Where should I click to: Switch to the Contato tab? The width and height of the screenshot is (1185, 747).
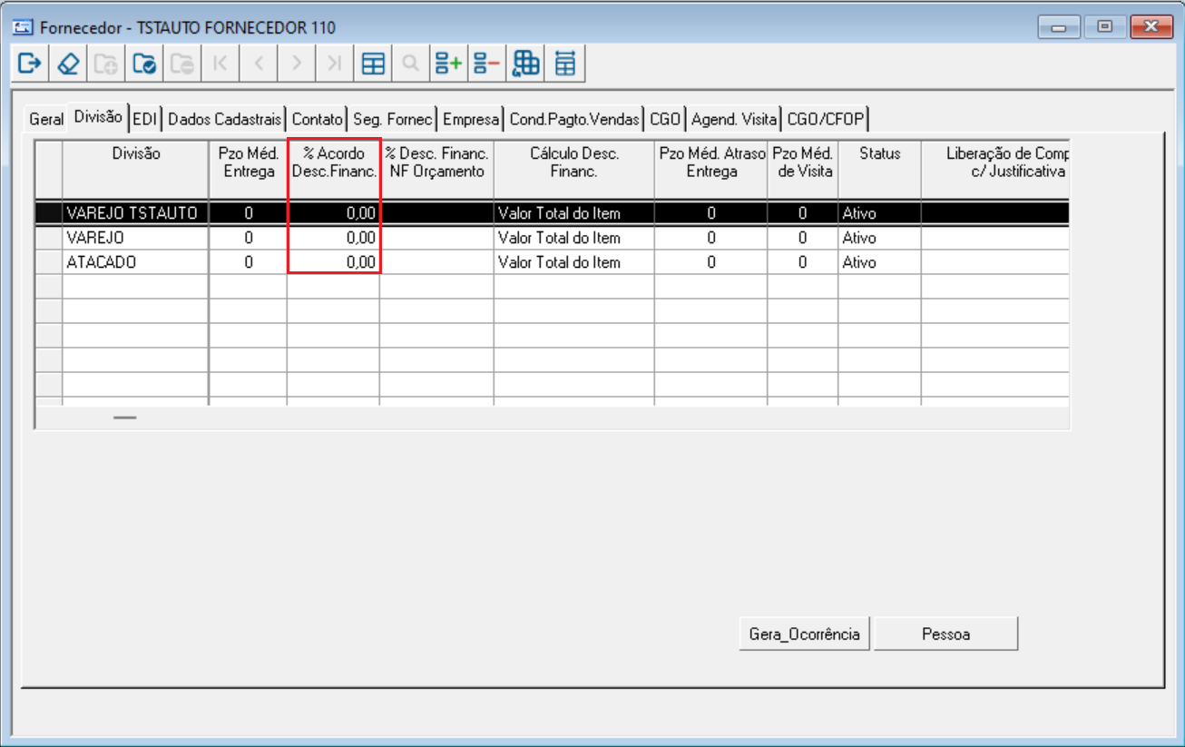(x=318, y=119)
